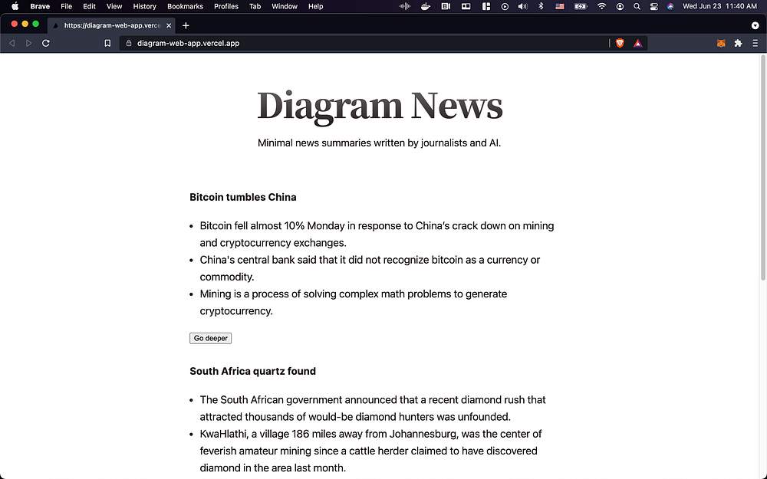
Task: Click bullet mentioning KwaHlathi village
Action: 370,451
